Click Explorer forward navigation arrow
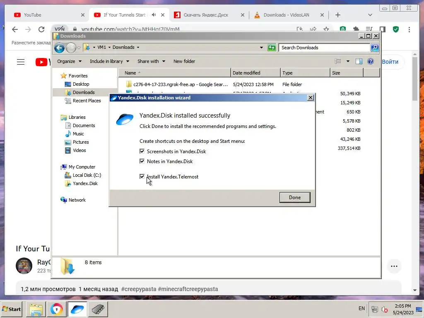The width and height of the screenshot is (424, 318). pos(71,48)
